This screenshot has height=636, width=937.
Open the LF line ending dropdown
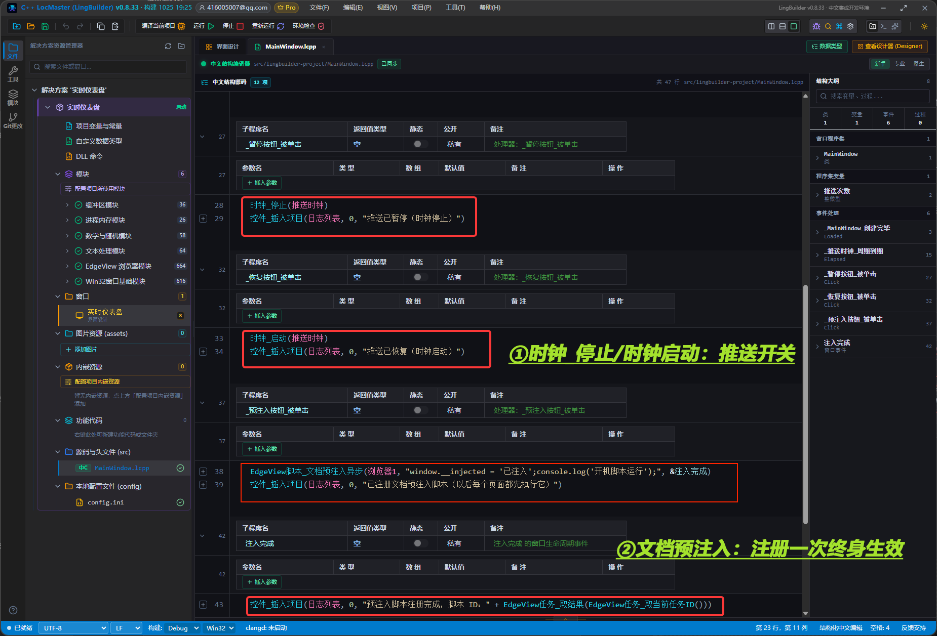(x=126, y=628)
